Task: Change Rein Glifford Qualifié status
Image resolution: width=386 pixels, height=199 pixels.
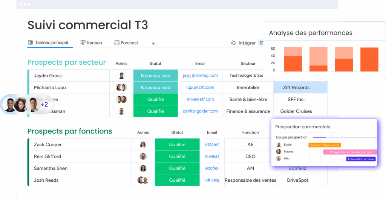Action: pos(177,156)
